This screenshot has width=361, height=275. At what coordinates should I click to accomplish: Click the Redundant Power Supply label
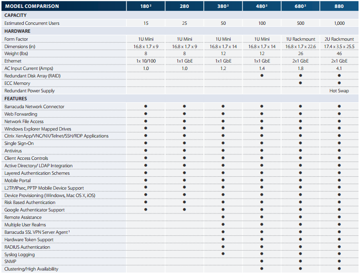coord(29,91)
